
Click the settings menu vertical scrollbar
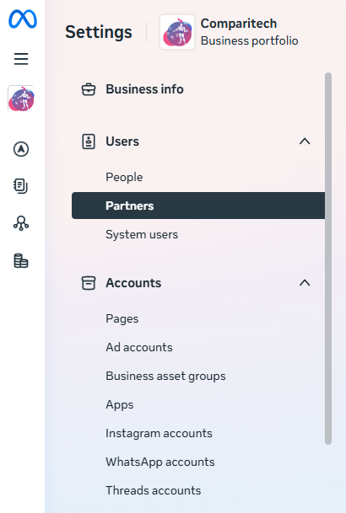coord(328,259)
